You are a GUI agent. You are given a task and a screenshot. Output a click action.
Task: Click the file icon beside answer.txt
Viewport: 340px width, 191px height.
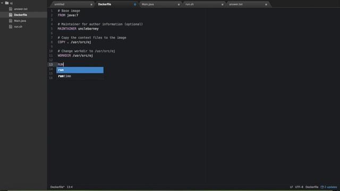click(11, 9)
